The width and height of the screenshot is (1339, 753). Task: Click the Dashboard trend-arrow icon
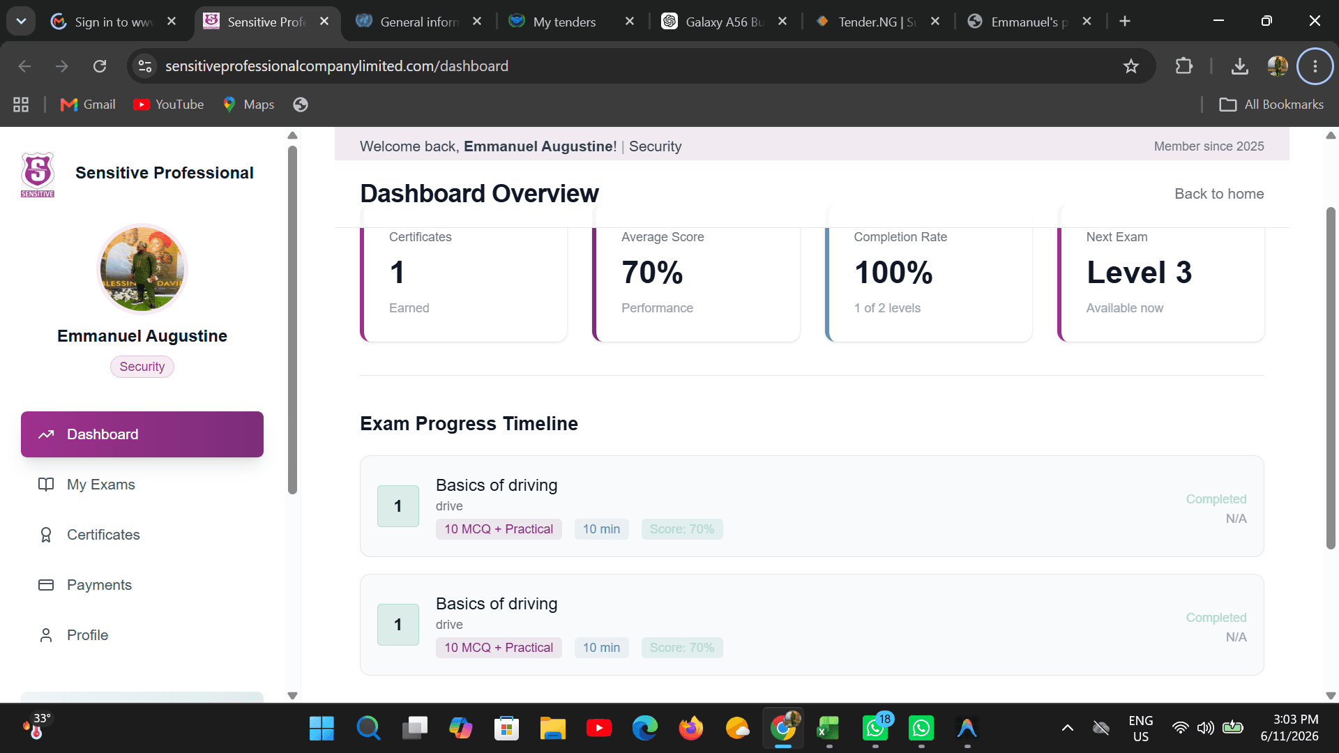[x=46, y=434]
